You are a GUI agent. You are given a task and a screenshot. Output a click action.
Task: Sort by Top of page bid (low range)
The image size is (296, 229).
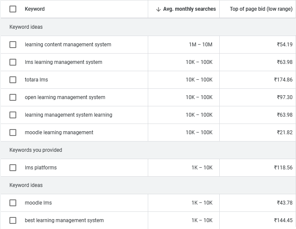pyautogui.click(x=261, y=9)
